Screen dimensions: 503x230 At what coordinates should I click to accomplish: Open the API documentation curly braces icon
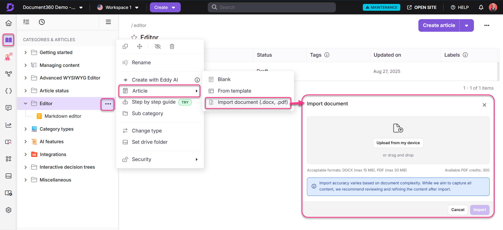click(x=8, y=91)
